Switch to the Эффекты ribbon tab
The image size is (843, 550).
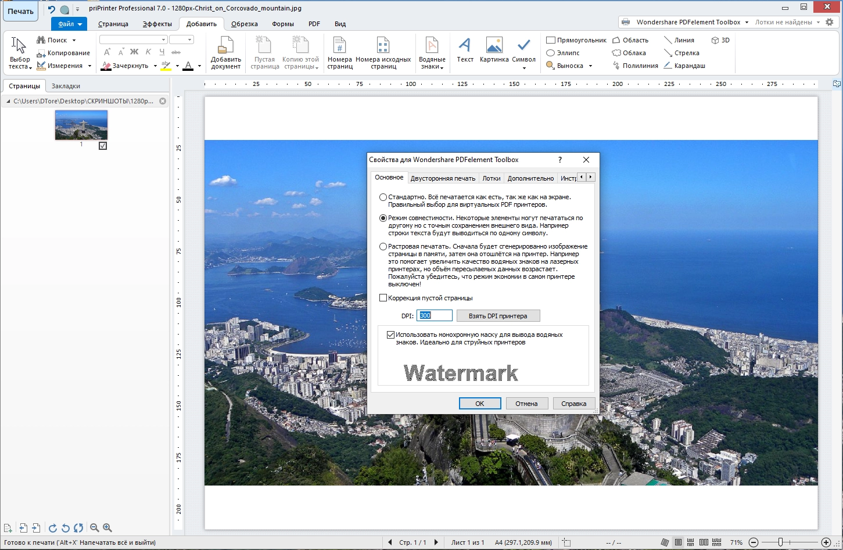[157, 24]
